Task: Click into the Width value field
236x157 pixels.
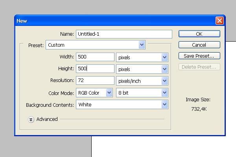Action: pos(95,57)
